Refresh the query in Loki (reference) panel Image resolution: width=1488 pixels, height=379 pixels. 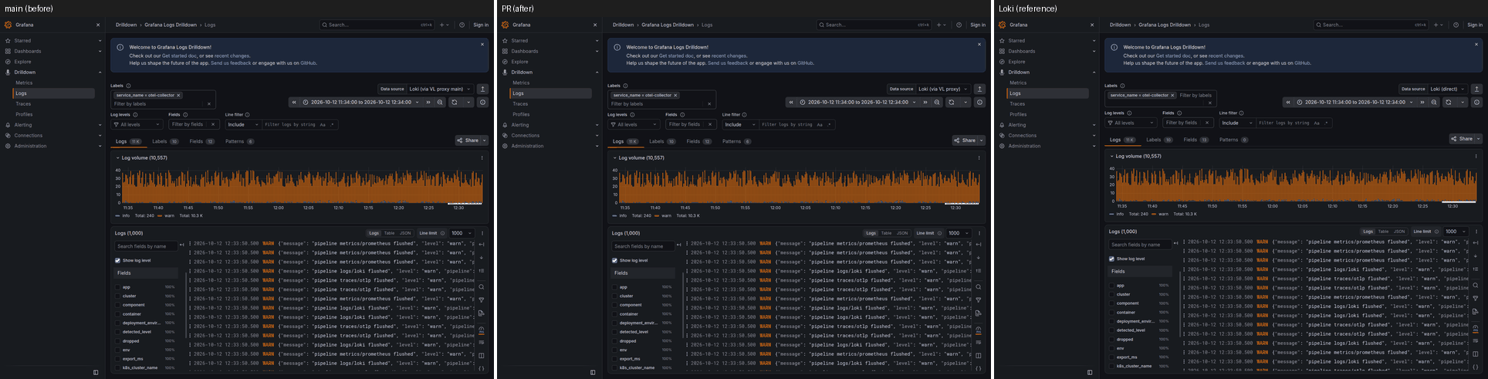pyautogui.click(x=1449, y=102)
